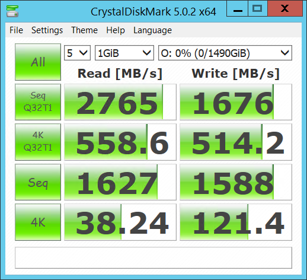Select the Seq Q32T1 read result 2765
The image size is (307, 280).
point(120,102)
